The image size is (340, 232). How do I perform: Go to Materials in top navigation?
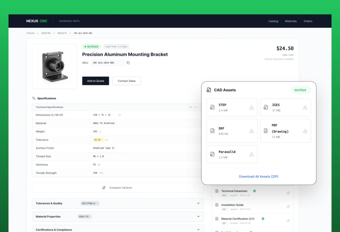(291, 21)
